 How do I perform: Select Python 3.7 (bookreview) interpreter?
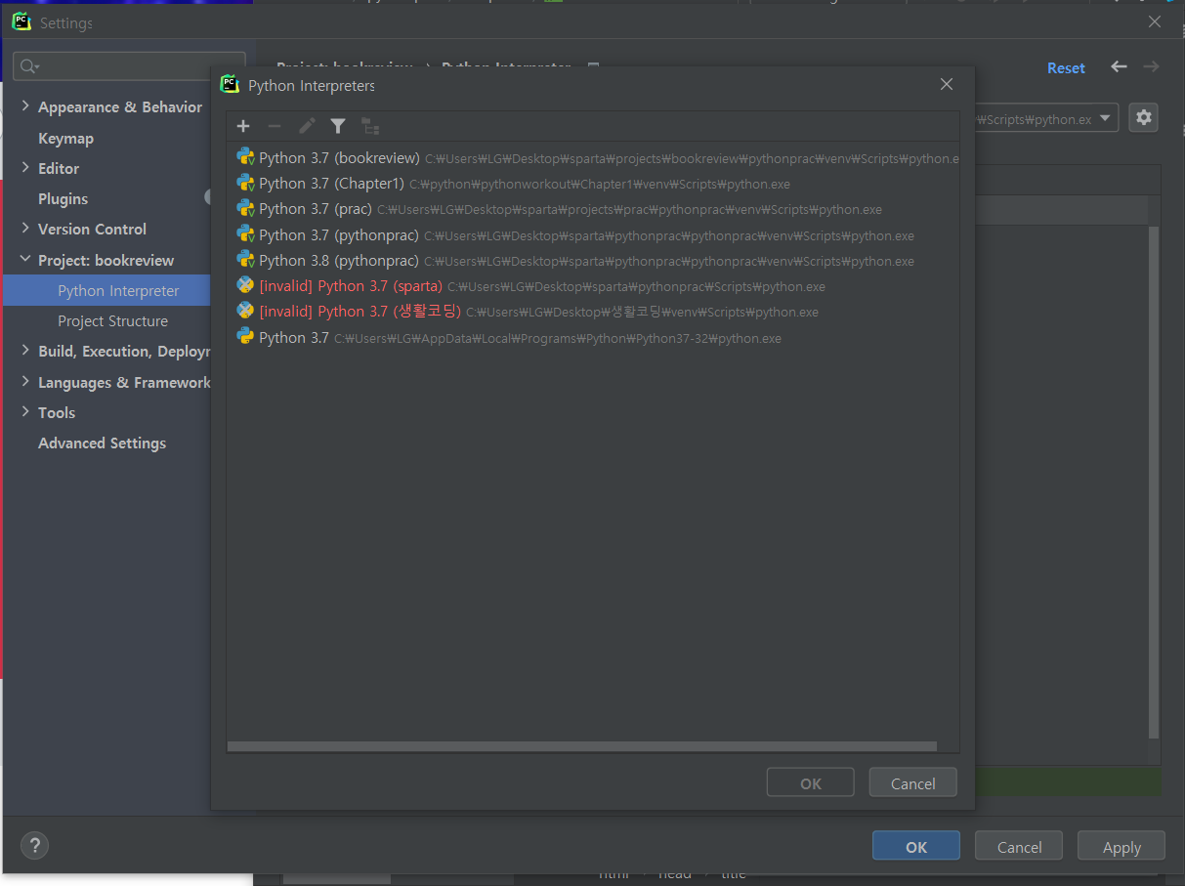pyautogui.click(x=592, y=157)
